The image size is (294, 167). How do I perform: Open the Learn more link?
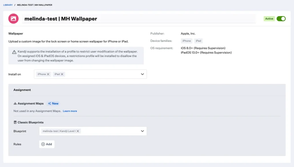click(x=70, y=111)
